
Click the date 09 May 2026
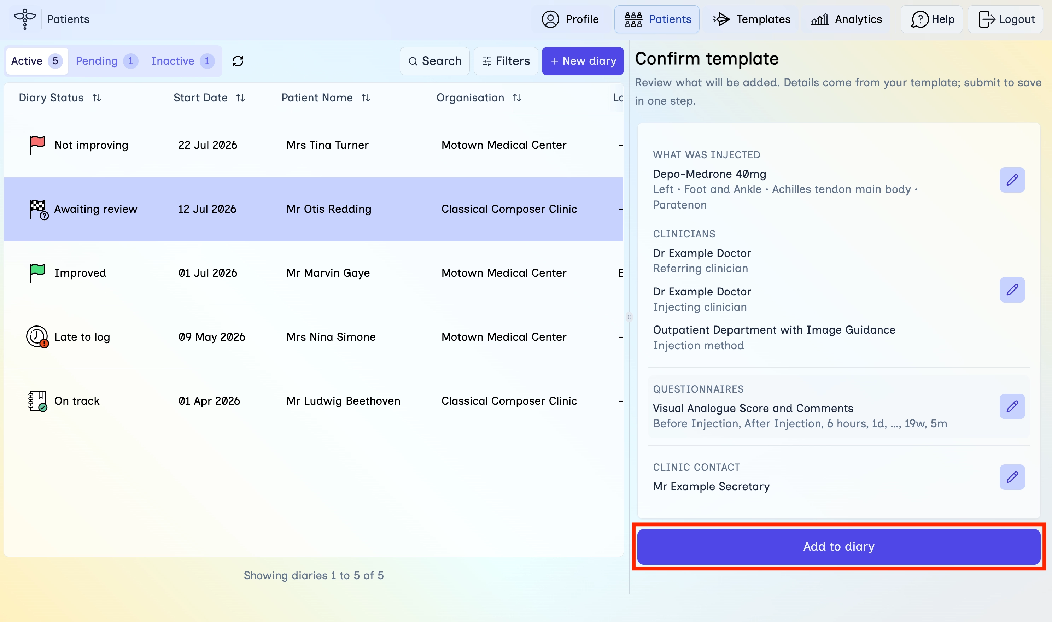[x=212, y=337]
